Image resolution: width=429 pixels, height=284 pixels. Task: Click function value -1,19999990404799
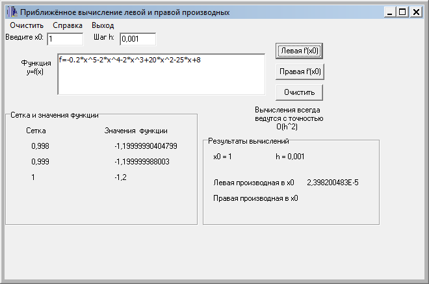(146, 146)
